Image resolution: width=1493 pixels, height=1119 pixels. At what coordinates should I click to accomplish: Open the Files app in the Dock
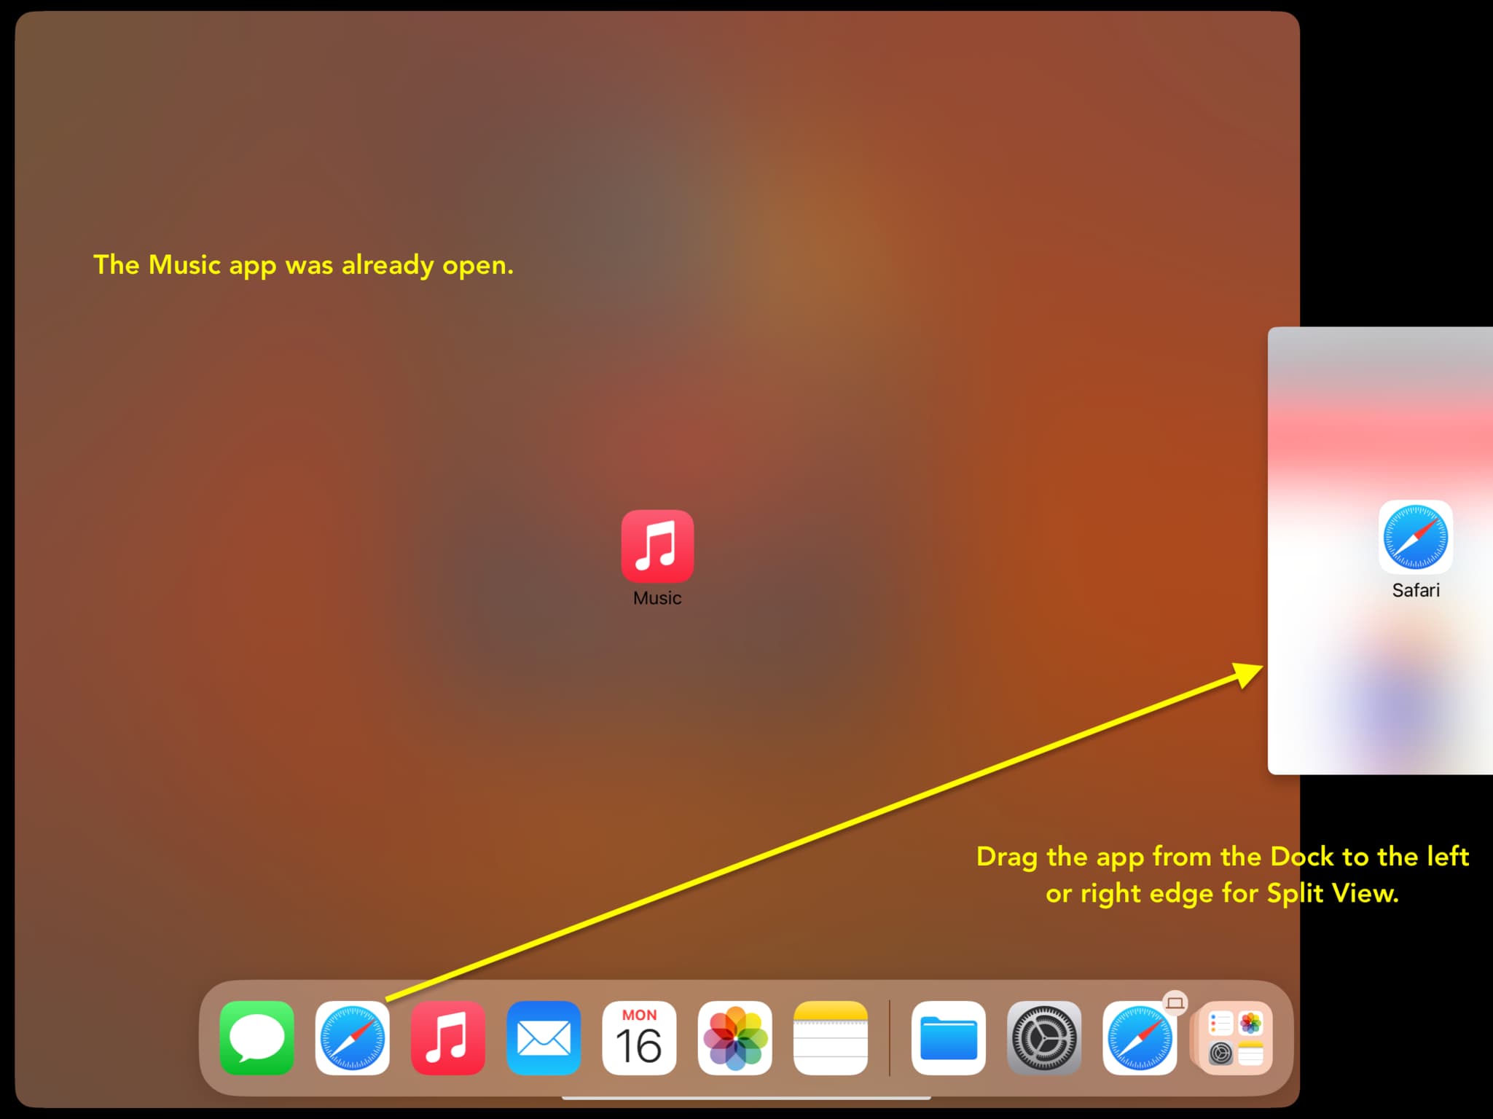pyautogui.click(x=948, y=1037)
